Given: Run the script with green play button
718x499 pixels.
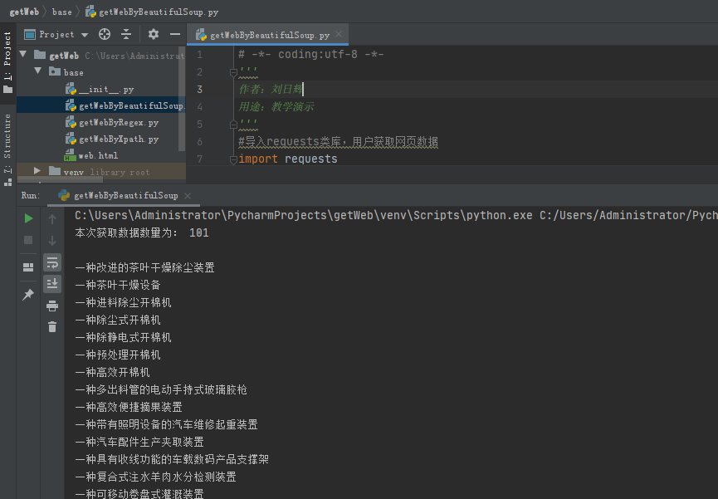Looking at the screenshot, I should pos(28,218).
